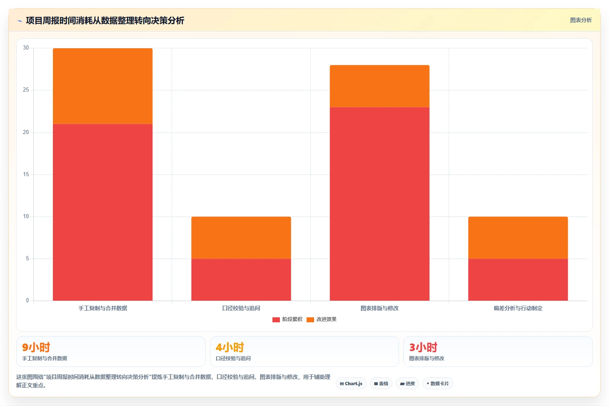Click the x-axis label 口径校验与追问

[241, 308]
